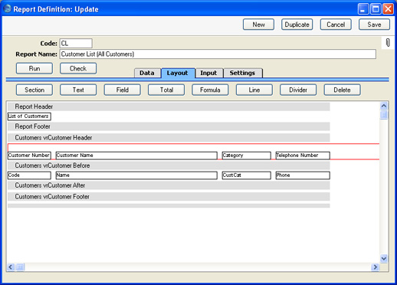Duplicate this report definition
Screen dimensions: 397x285
click(x=297, y=25)
